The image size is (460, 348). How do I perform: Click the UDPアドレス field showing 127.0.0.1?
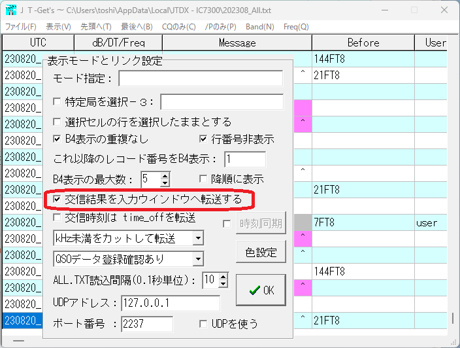pyautogui.click(x=171, y=303)
